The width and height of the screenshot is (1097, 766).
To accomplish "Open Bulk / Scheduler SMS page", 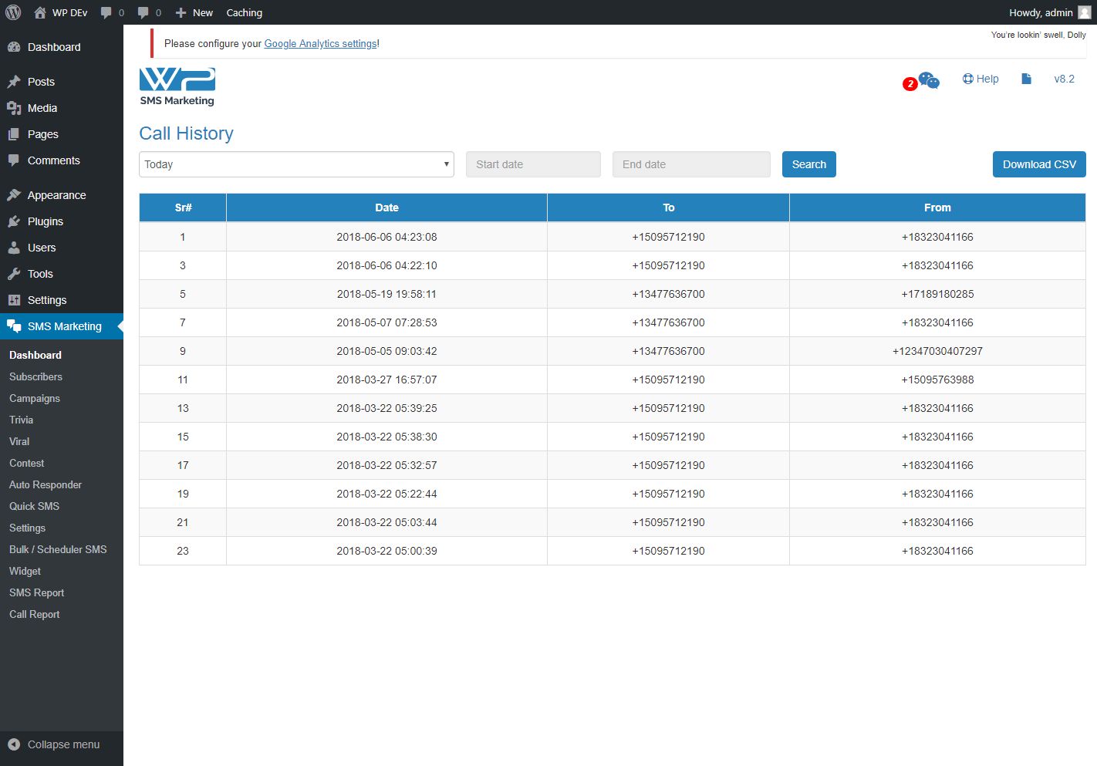I will pos(58,549).
